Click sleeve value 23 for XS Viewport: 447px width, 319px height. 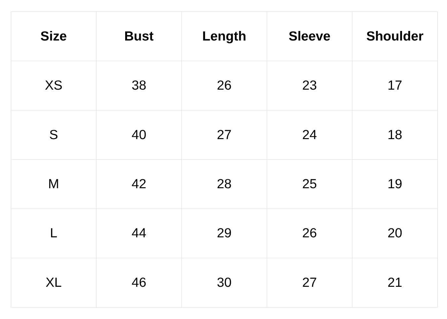[x=309, y=85]
